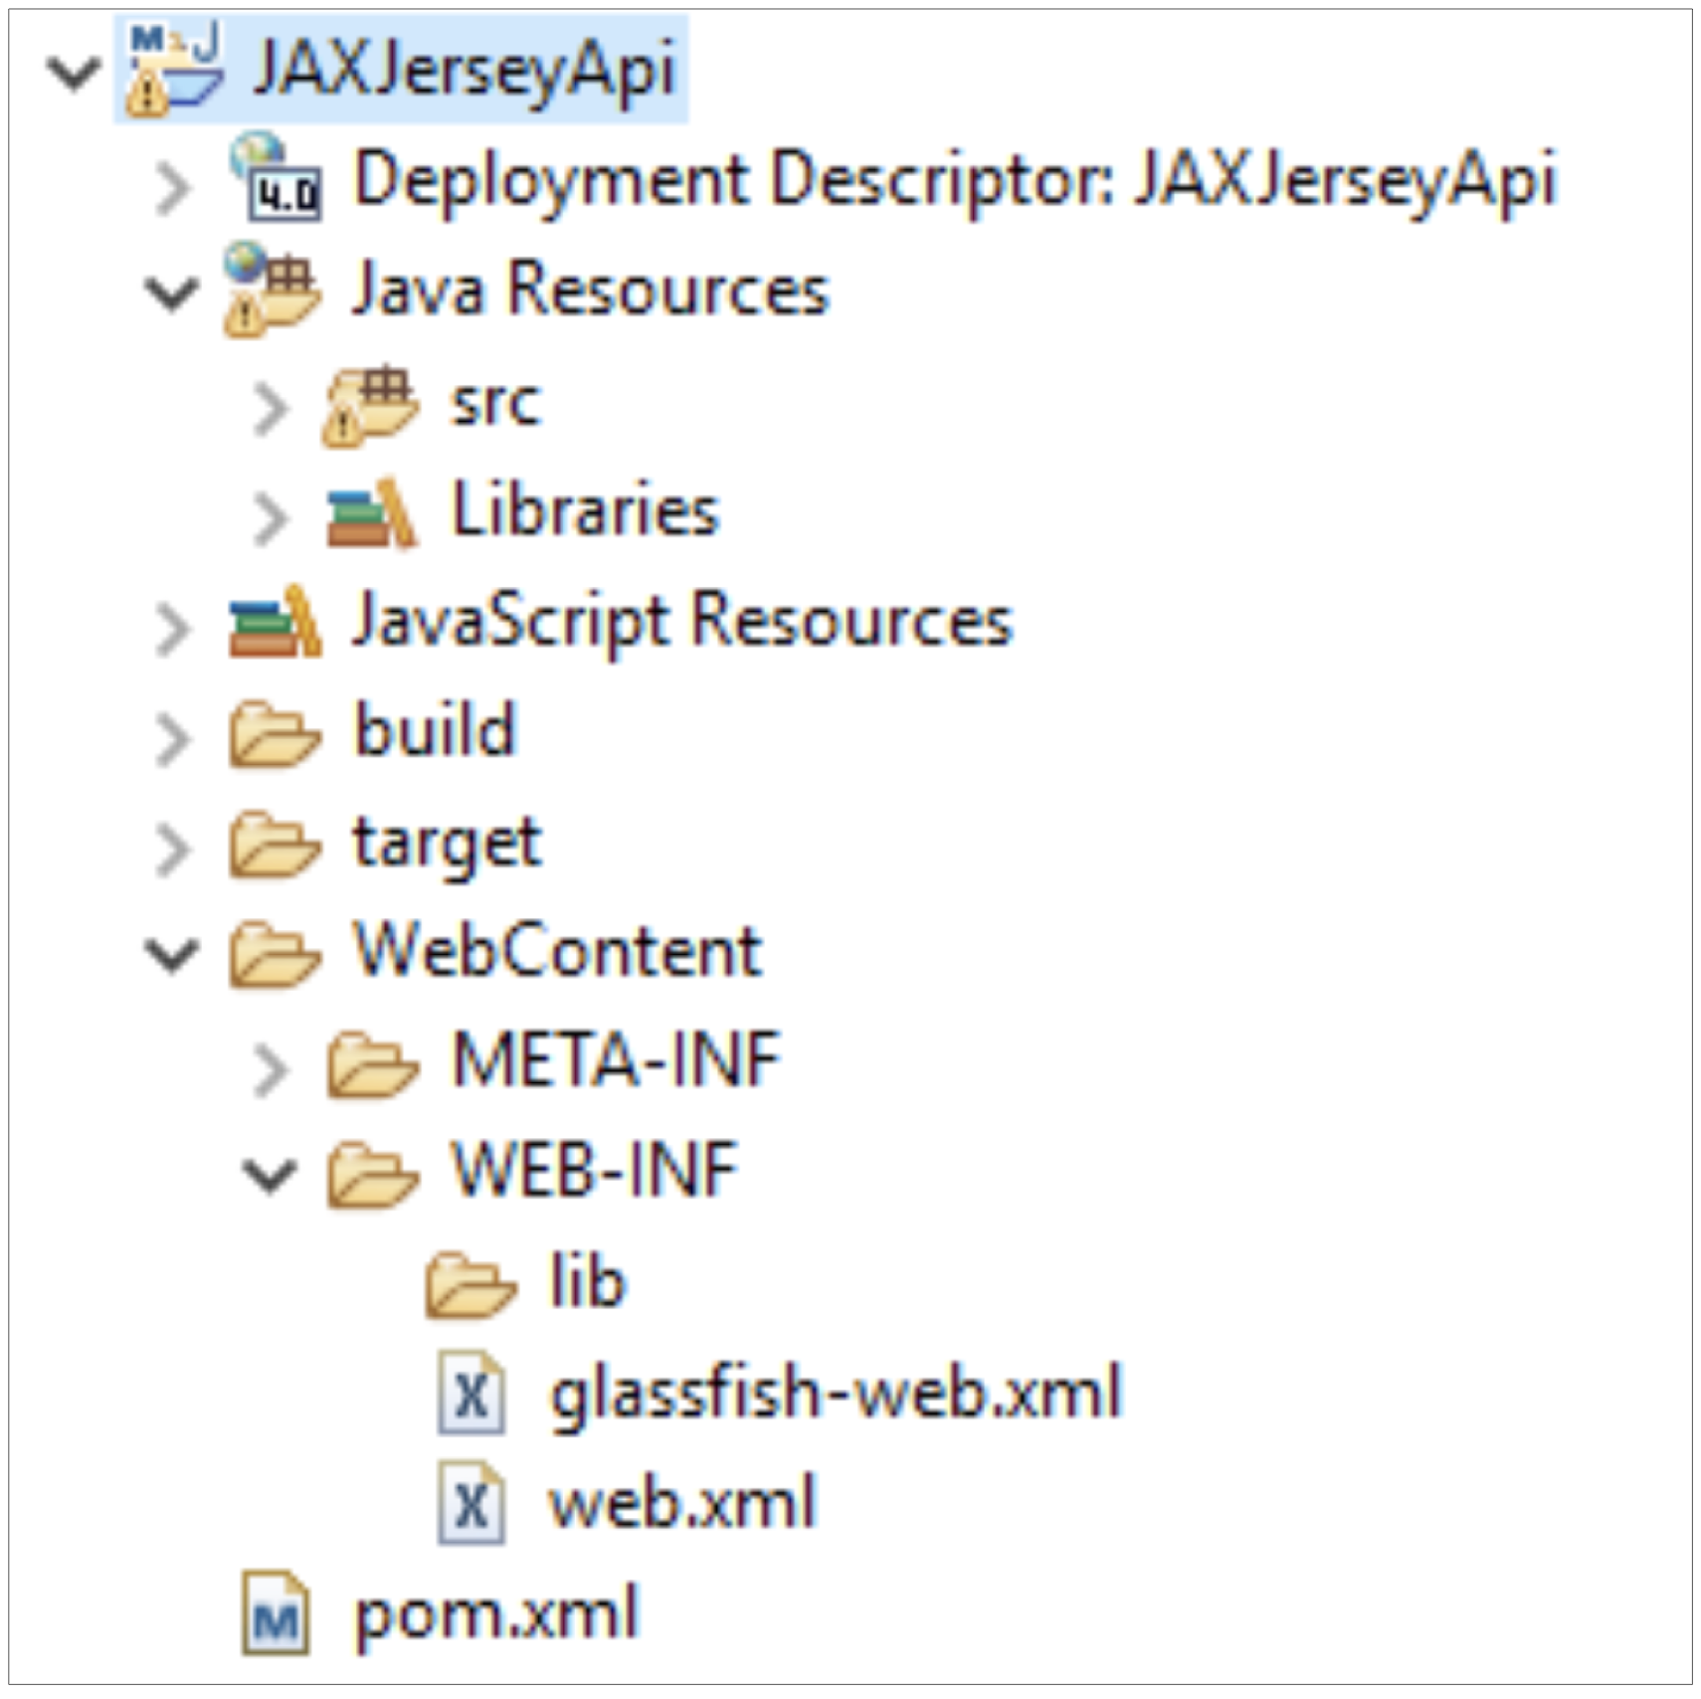Click the glassfish-web.xml file icon
The image size is (1701, 1699).
tap(472, 1394)
